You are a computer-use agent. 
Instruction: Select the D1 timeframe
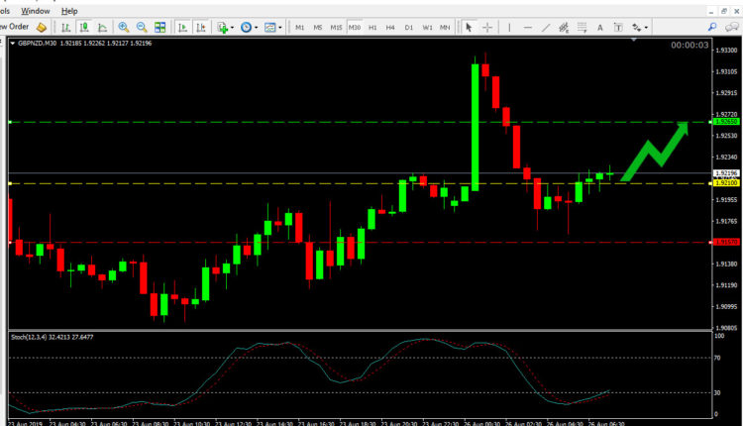point(409,28)
